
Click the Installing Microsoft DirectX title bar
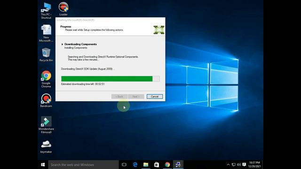pos(111,20)
